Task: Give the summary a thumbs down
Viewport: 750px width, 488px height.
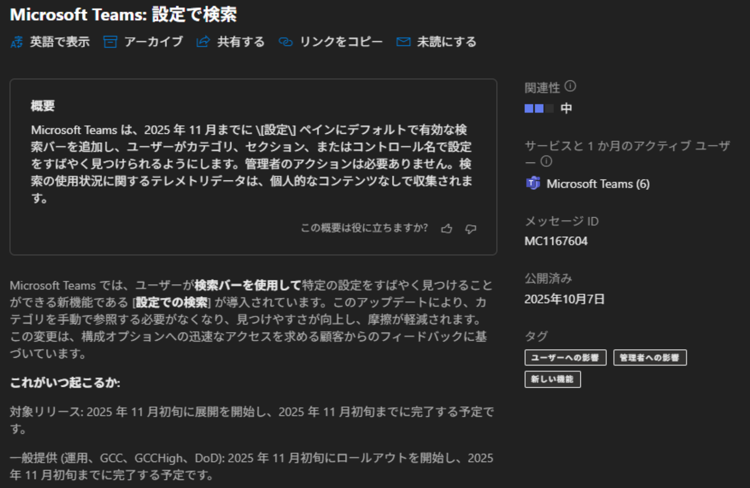Action: click(471, 229)
